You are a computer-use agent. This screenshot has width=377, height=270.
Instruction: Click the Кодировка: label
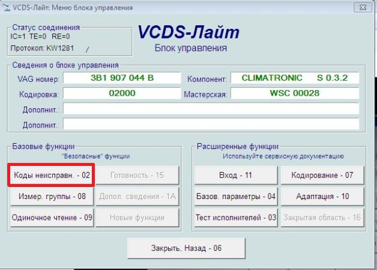[x=39, y=94]
